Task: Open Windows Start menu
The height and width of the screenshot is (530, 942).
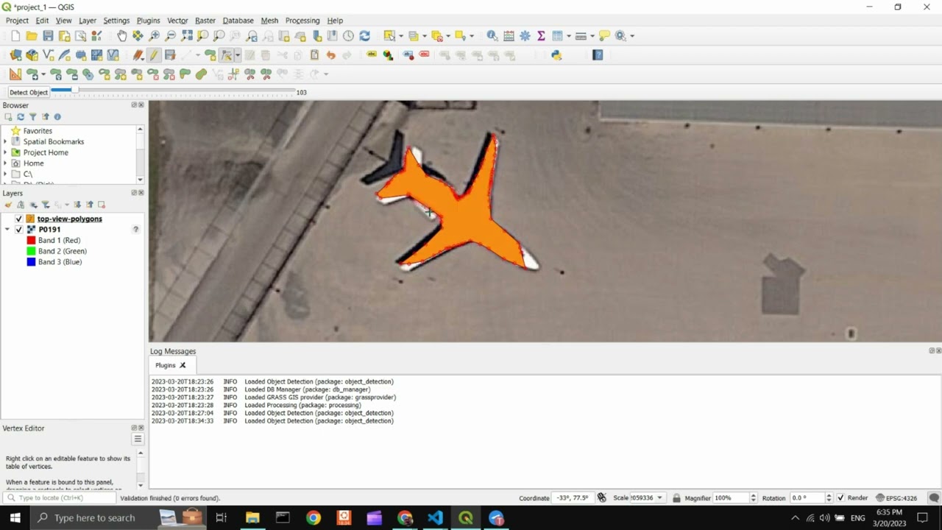Action: pyautogui.click(x=15, y=517)
